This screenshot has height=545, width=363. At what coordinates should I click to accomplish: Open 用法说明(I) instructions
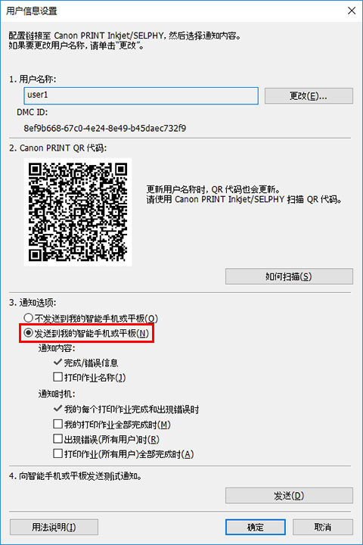point(54,528)
